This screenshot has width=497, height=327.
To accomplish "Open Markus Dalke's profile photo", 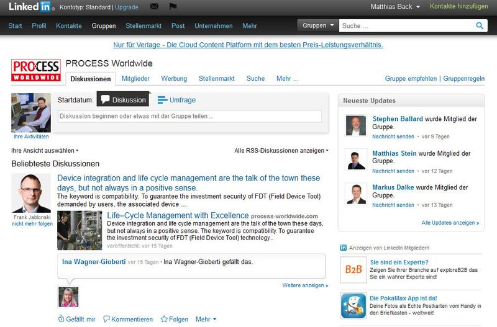I will tap(355, 194).
